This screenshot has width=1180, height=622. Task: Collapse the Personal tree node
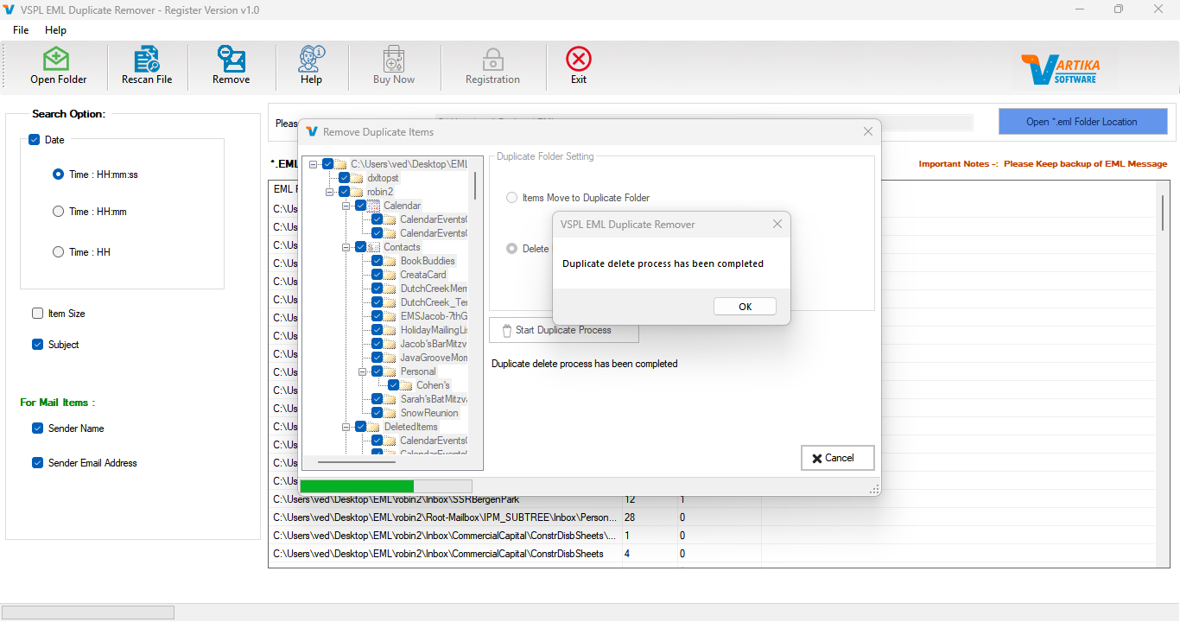[x=363, y=371]
